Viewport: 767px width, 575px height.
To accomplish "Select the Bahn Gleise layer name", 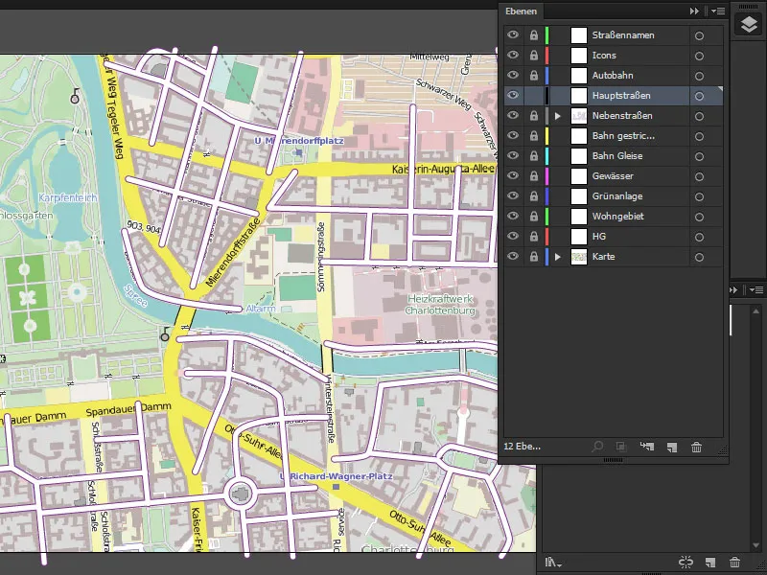I will pyautogui.click(x=617, y=156).
